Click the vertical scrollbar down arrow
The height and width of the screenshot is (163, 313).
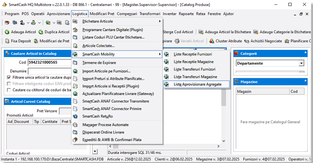tap(224, 141)
